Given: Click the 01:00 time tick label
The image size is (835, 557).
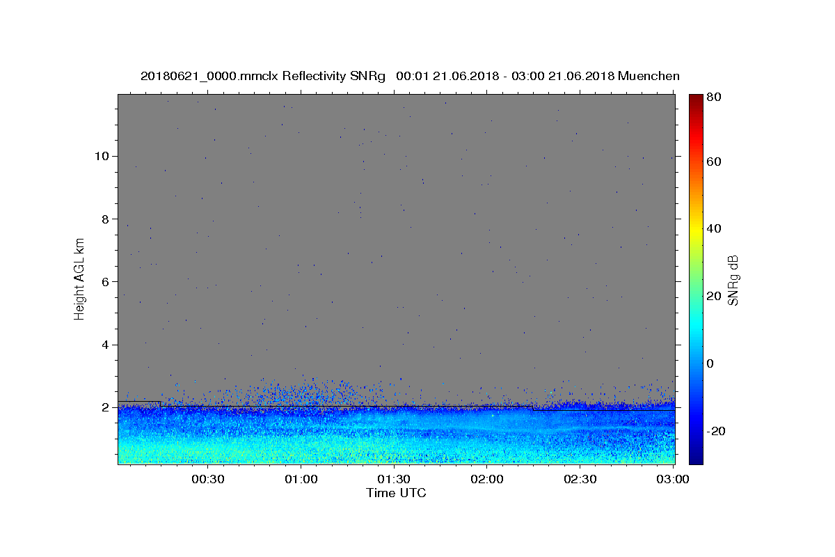Looking at the screenshot, I should tap(302, 479).
